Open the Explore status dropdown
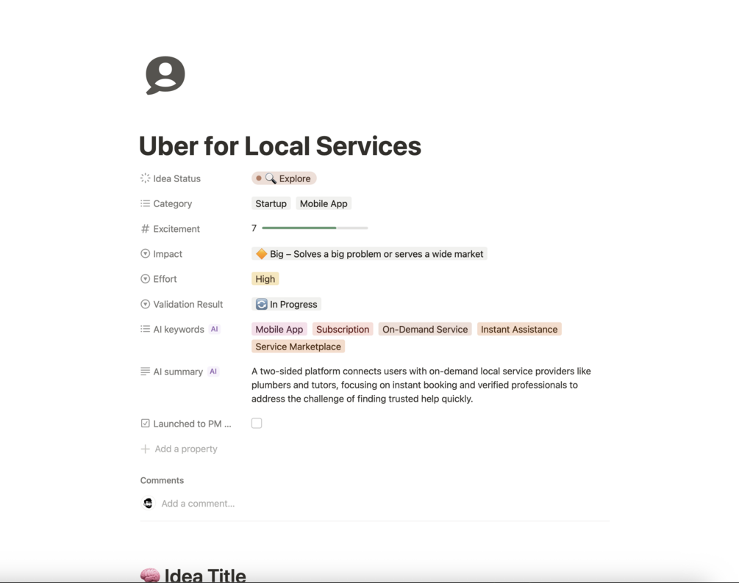This screenshot has height=583, width=739. (x=284, y=178)
